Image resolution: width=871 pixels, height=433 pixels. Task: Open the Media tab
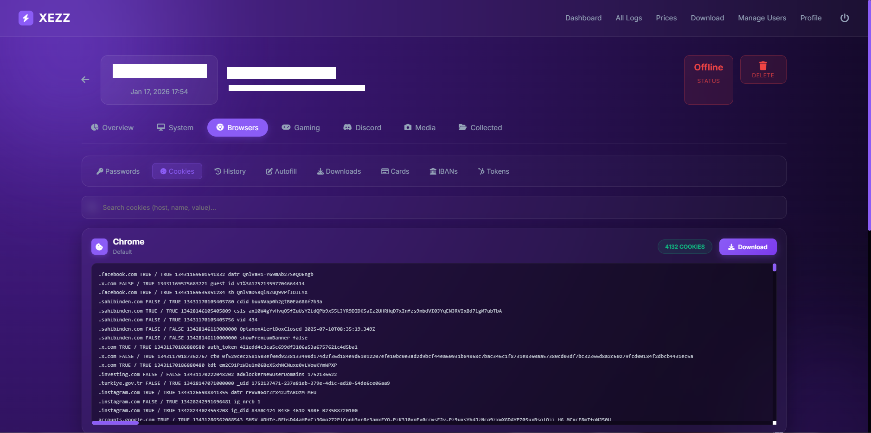[419, 128]
